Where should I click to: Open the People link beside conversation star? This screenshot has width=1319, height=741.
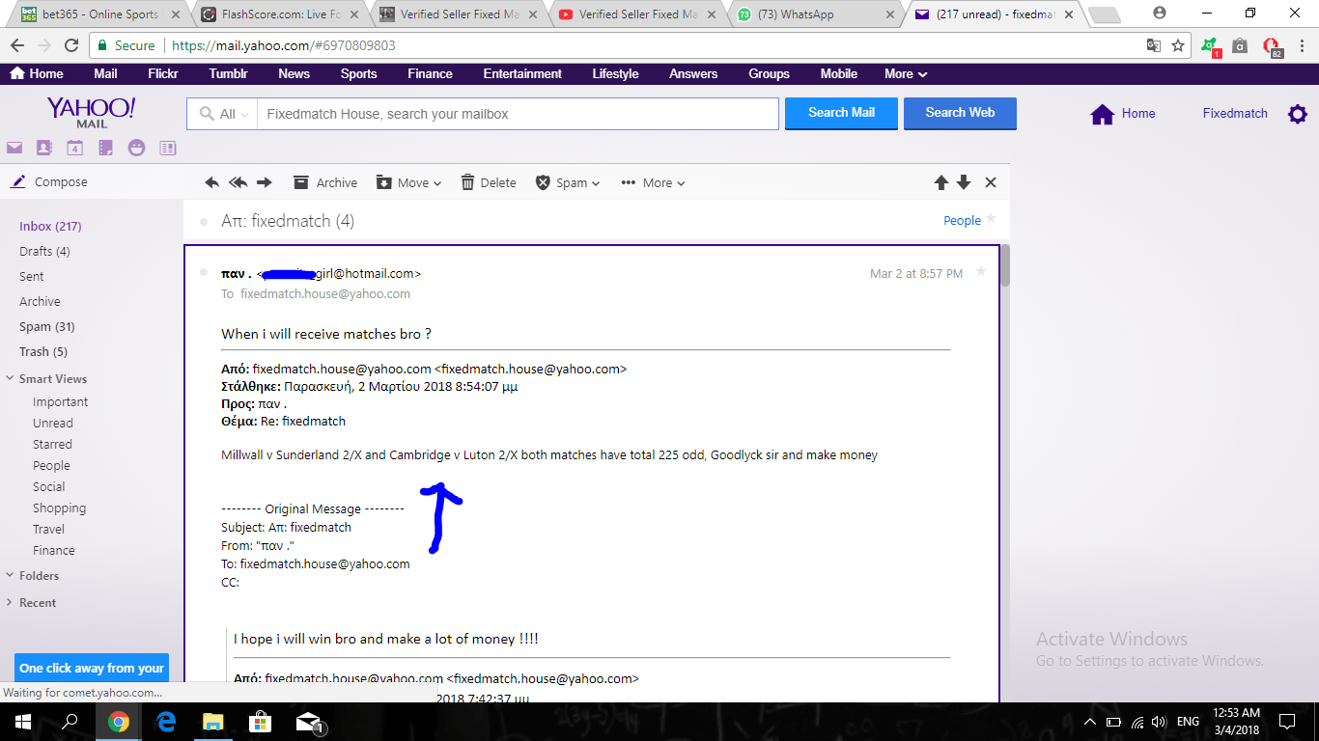[x=962, y=220]
